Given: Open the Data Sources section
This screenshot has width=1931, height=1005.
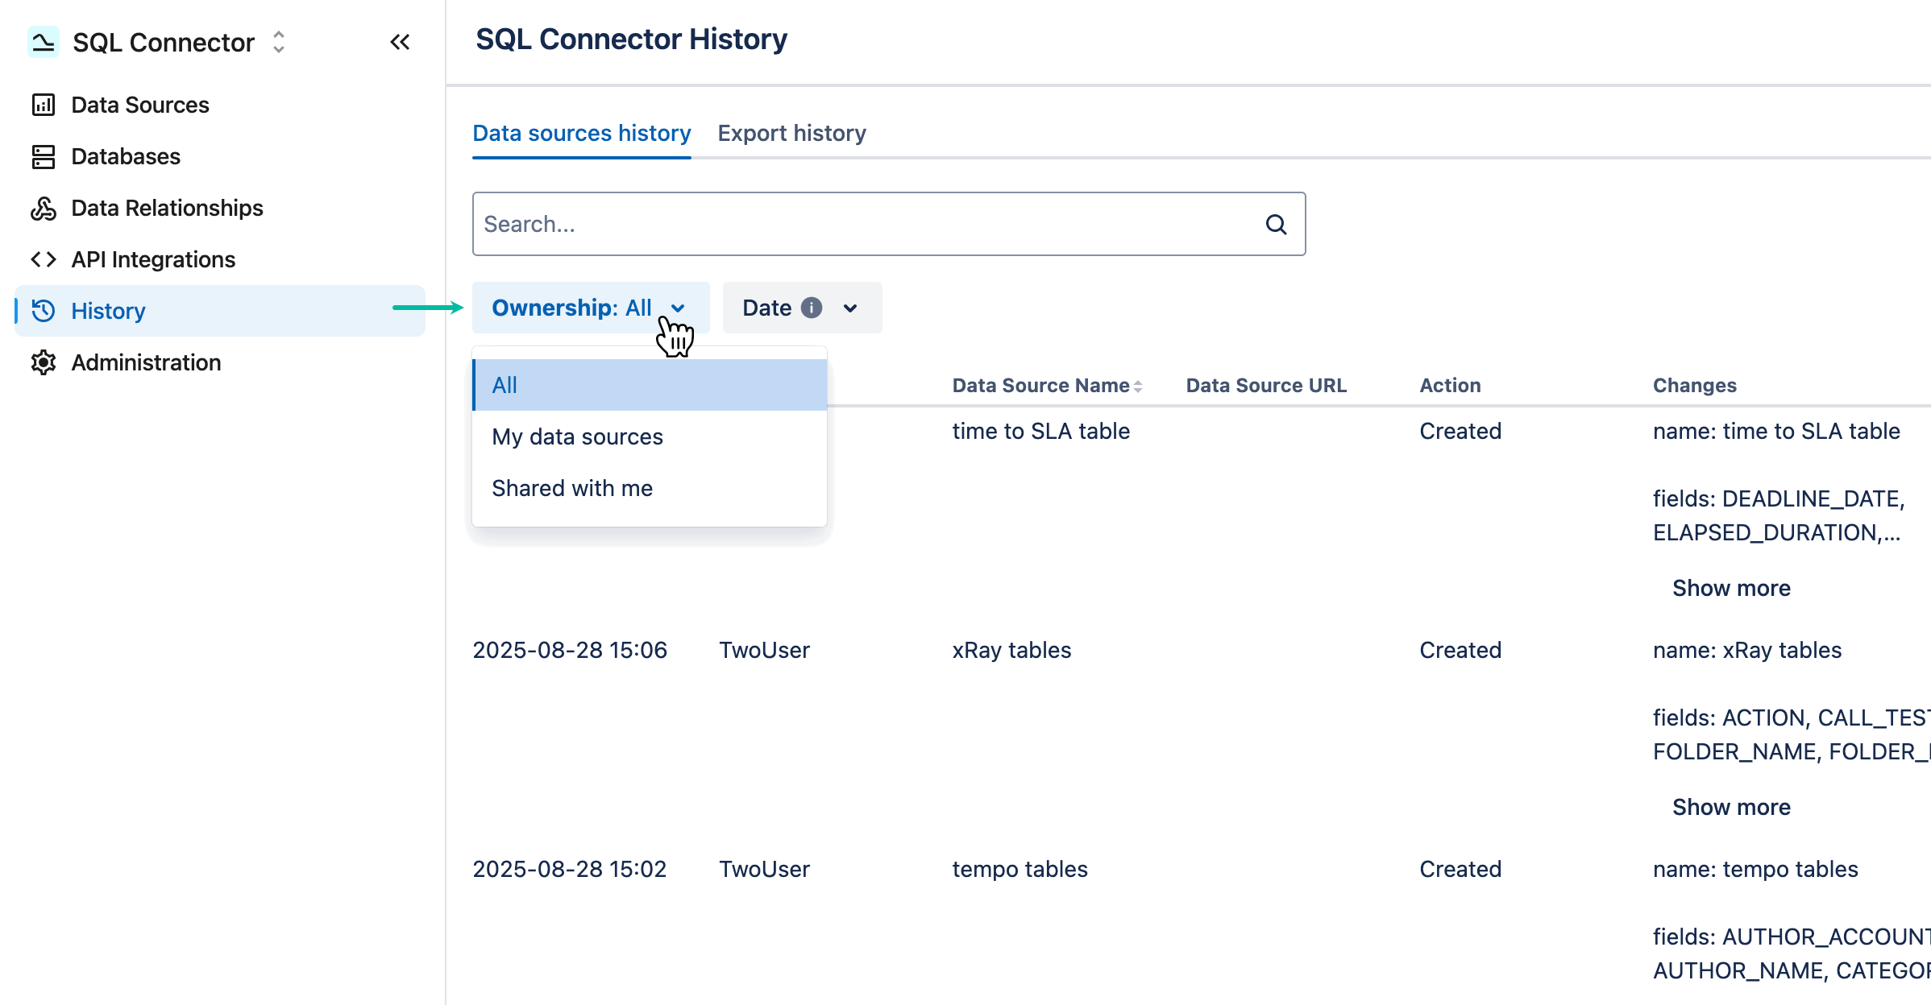Looking at the screenshot, I should pyautogui.click(x=44, y=105).
